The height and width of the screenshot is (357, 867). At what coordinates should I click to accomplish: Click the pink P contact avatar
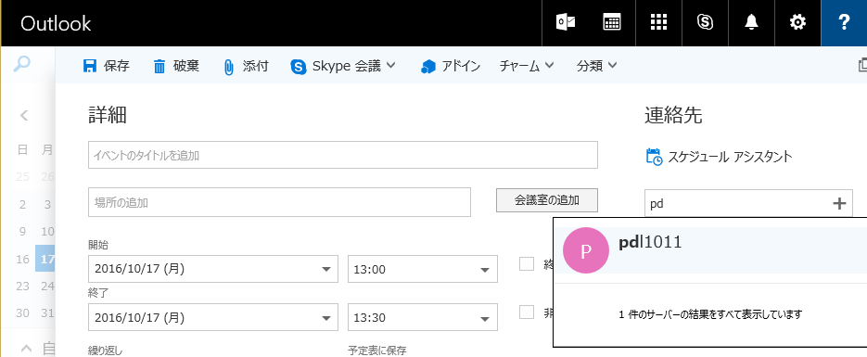tap(586, 250)
